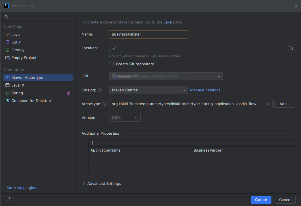Open the JDK selection dropdown
This screenshot has width=301, height=206.
pos(219,76)
